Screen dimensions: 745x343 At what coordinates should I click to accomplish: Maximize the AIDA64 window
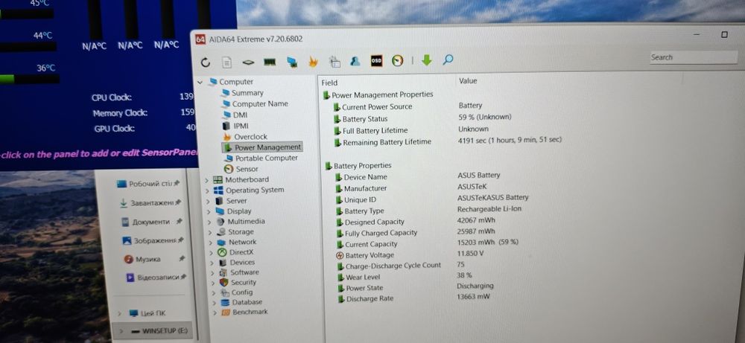coord(724,35)
